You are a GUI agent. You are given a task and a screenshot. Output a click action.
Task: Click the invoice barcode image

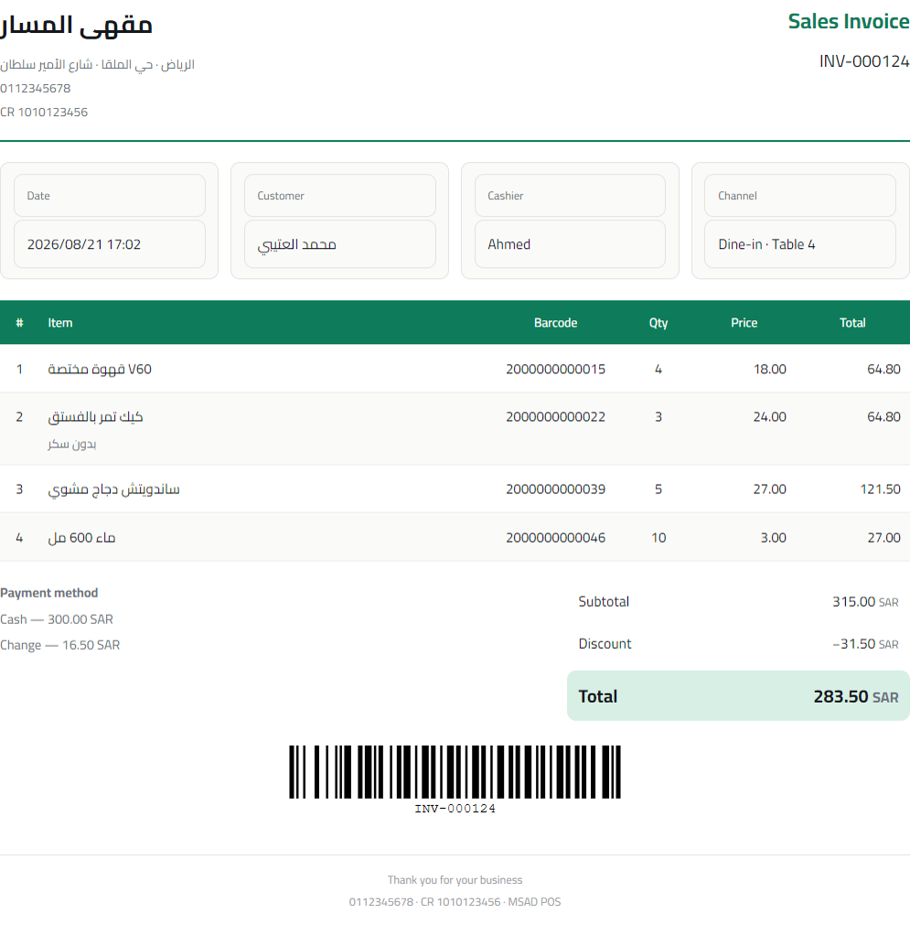click(x=455, y=771)
